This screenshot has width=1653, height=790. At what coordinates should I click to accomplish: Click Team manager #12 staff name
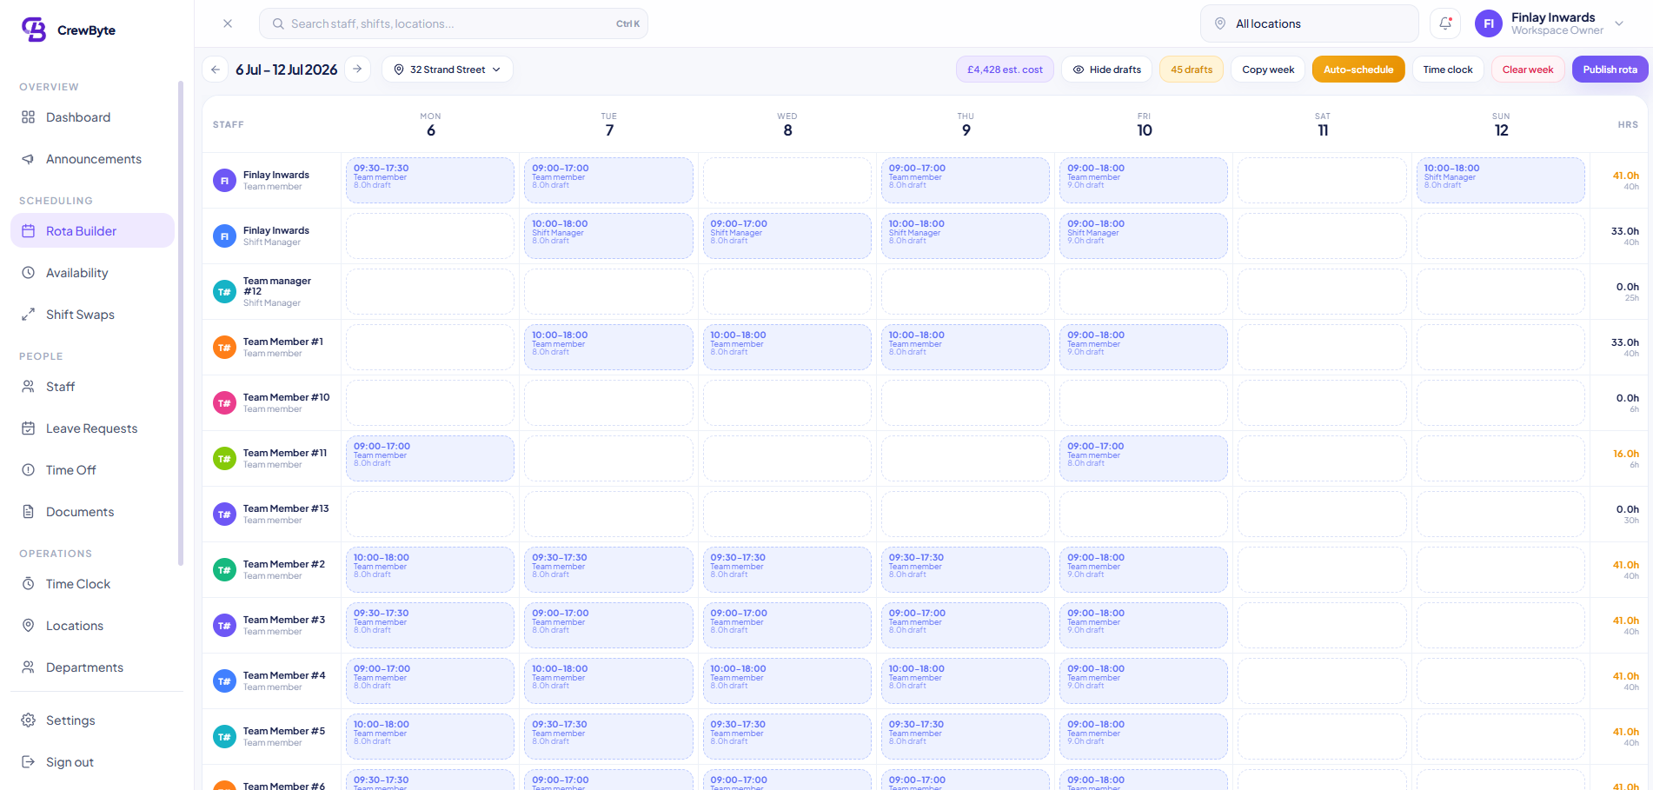tap(277, 286)
